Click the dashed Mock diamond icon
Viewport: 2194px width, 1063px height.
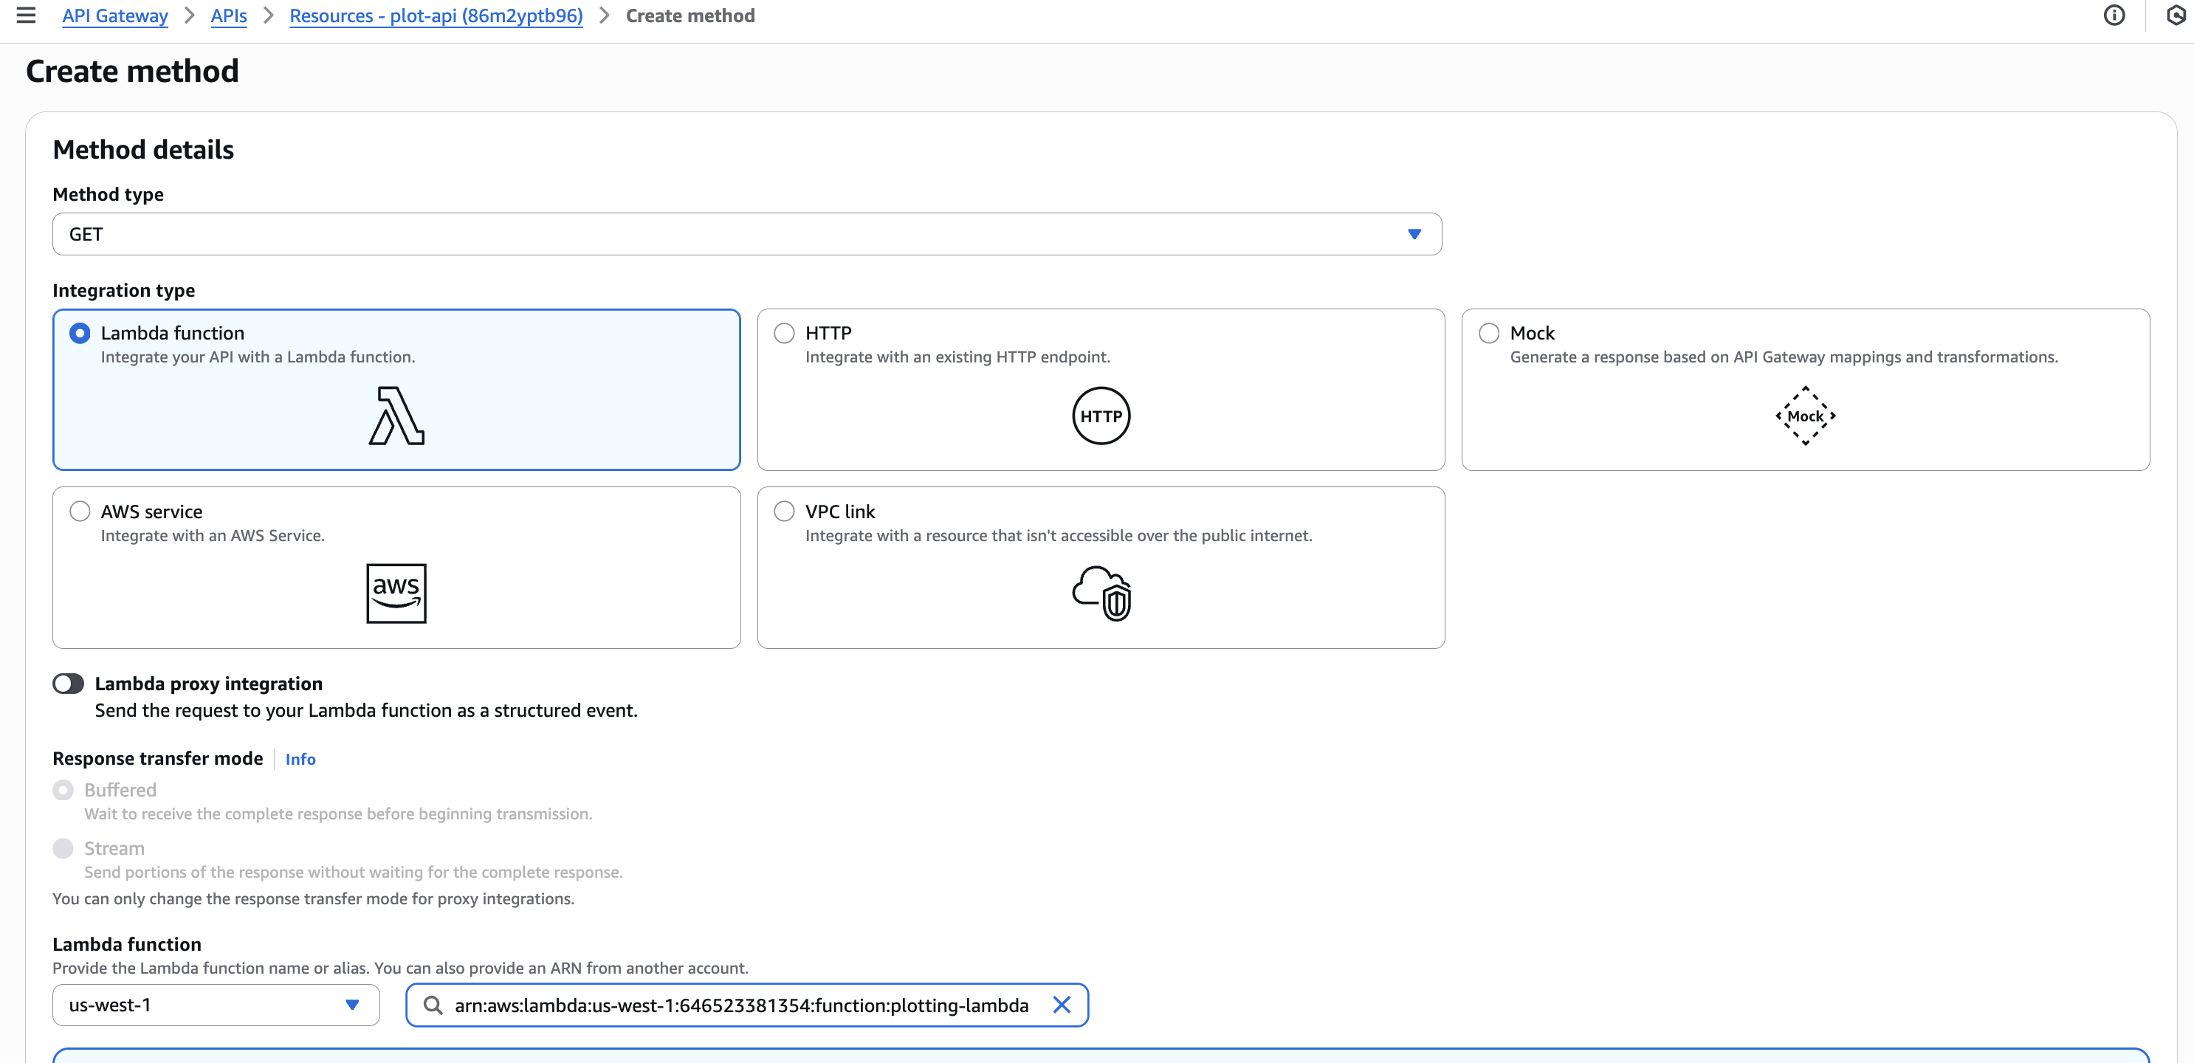(1805, 416)
